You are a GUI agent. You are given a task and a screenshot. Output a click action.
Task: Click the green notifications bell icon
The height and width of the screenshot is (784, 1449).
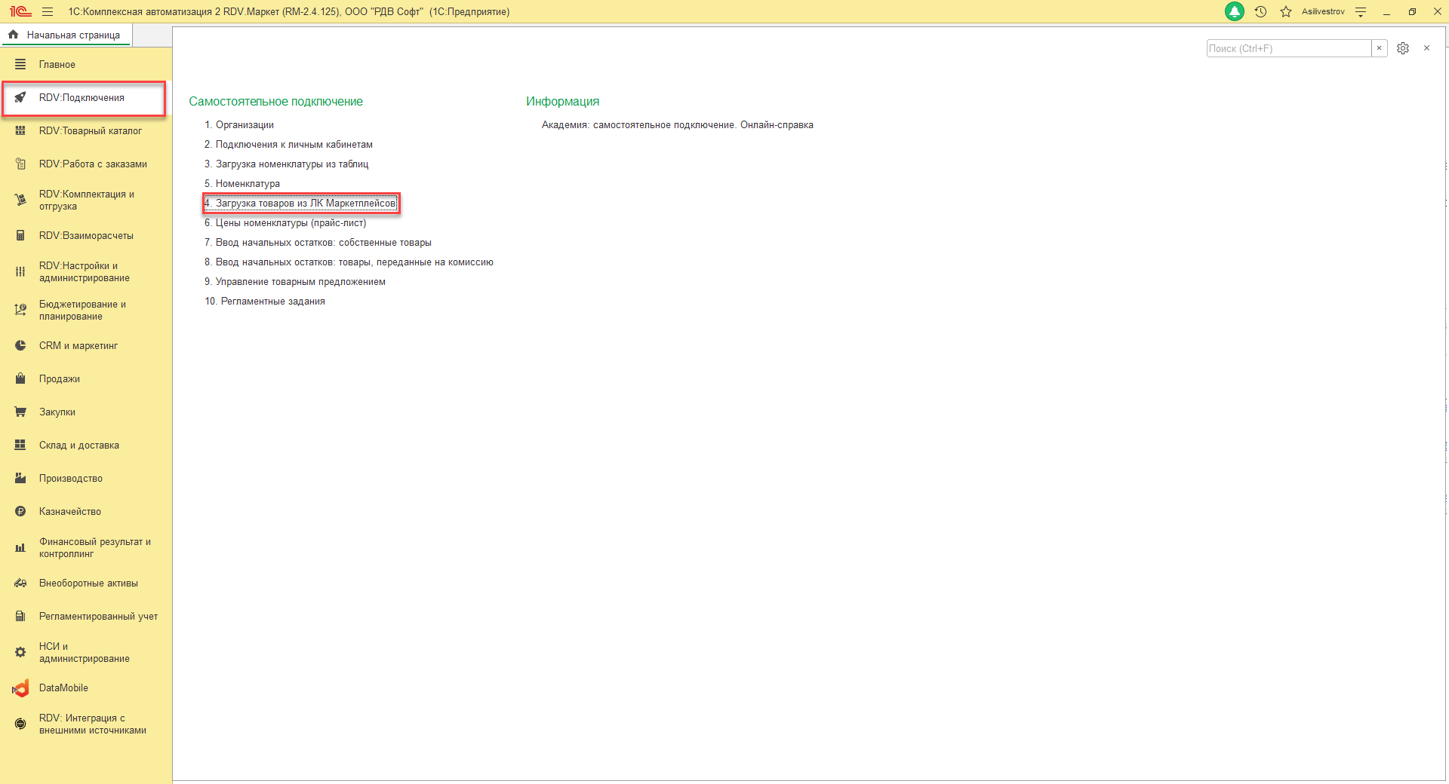point(1235,11)
